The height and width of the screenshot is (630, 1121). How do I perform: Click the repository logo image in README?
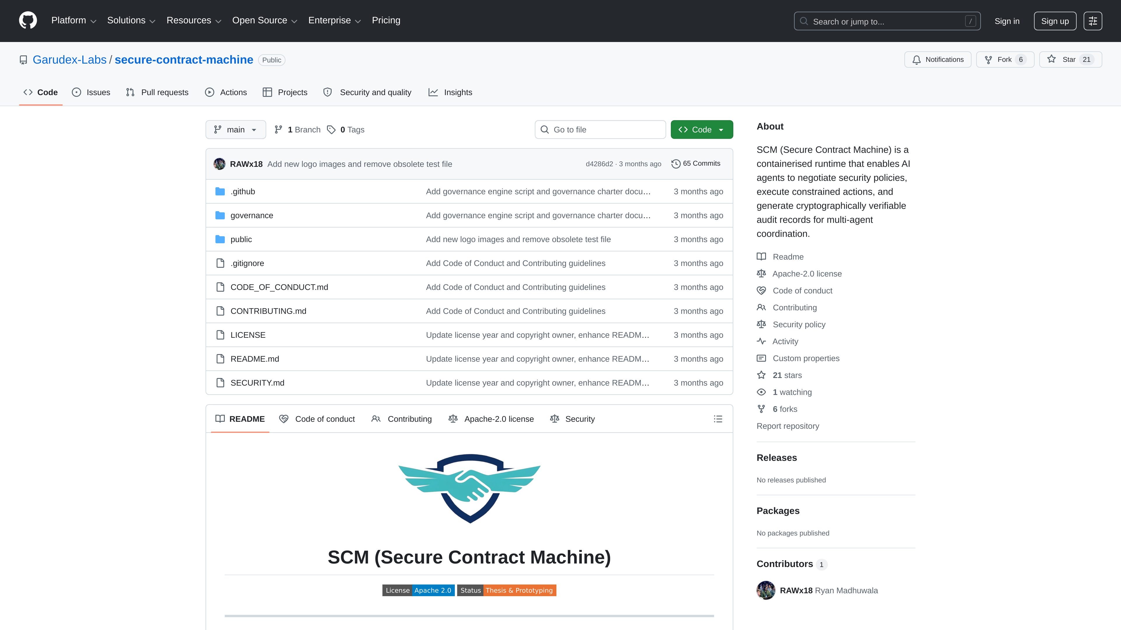coord(469,488)
